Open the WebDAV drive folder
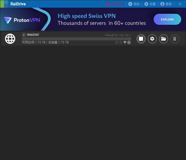 coord(164,39)
